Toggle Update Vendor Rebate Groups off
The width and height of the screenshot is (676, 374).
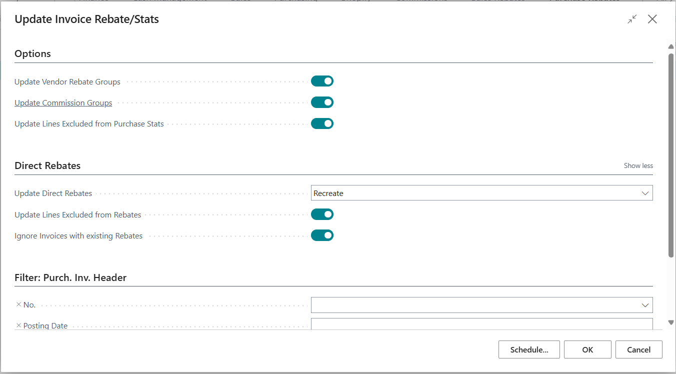tap(322, 81)
